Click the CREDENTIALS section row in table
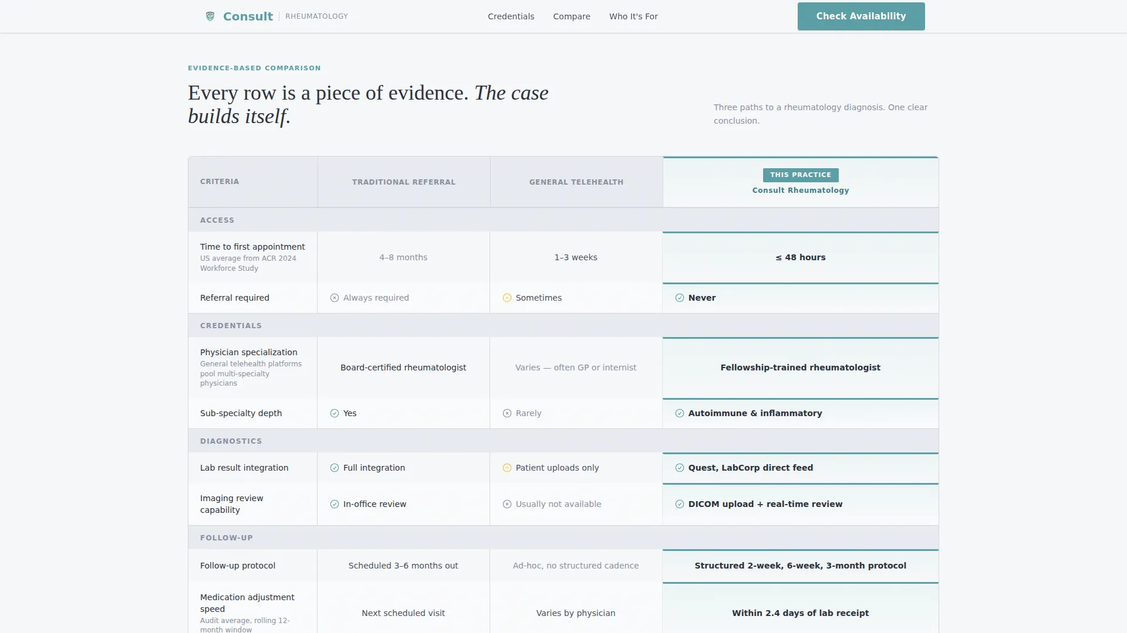 click(x=563, y=325)
